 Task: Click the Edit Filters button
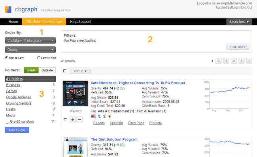pos(238,47)
